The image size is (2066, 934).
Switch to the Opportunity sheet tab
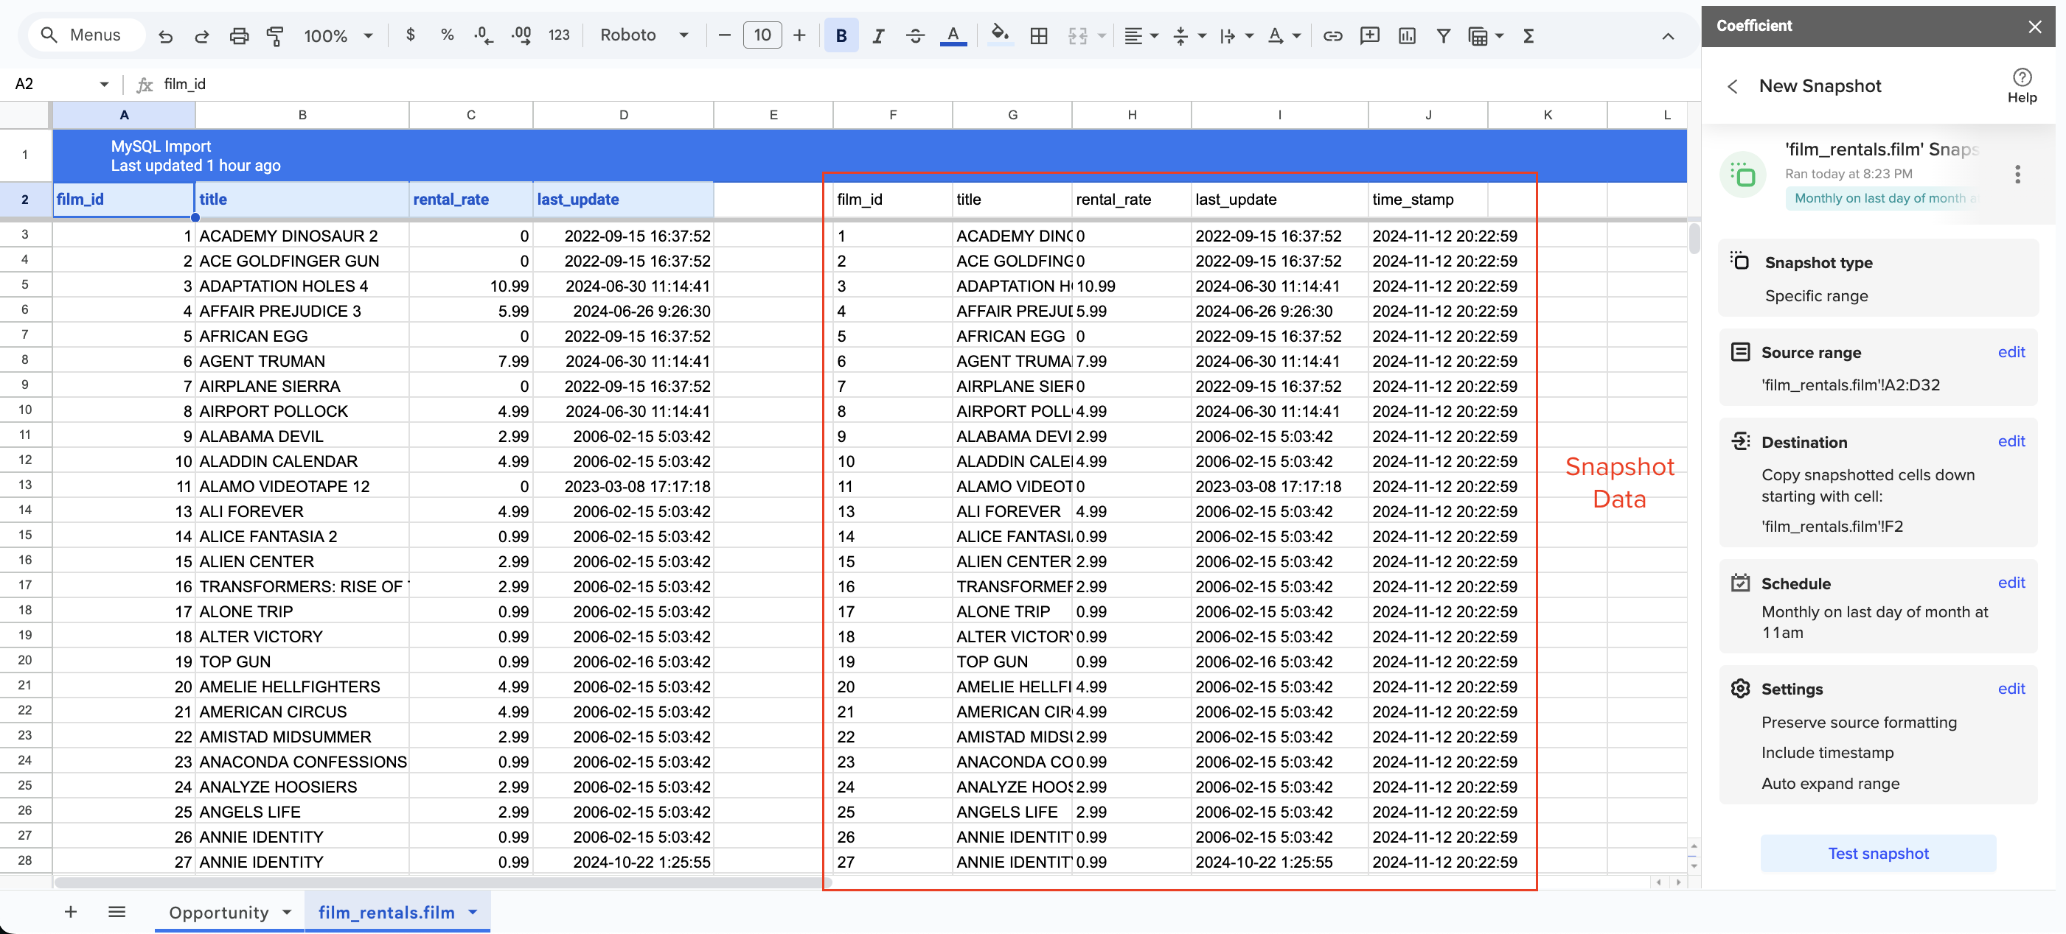point(218,912)
